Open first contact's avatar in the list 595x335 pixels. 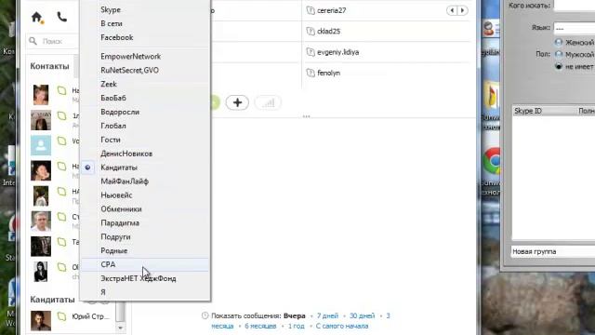(41, 95)
